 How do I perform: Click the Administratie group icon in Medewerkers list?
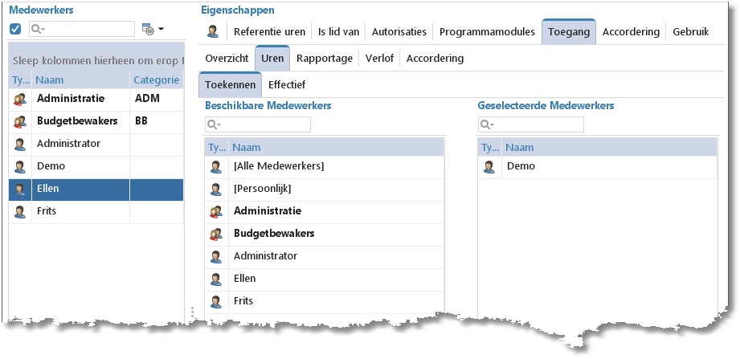(x=20, y=99)
